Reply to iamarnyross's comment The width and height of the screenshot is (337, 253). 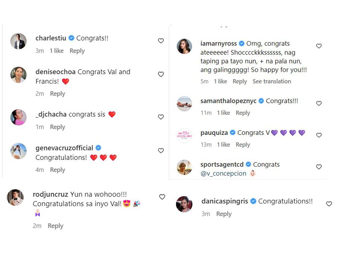click(240, 81)
